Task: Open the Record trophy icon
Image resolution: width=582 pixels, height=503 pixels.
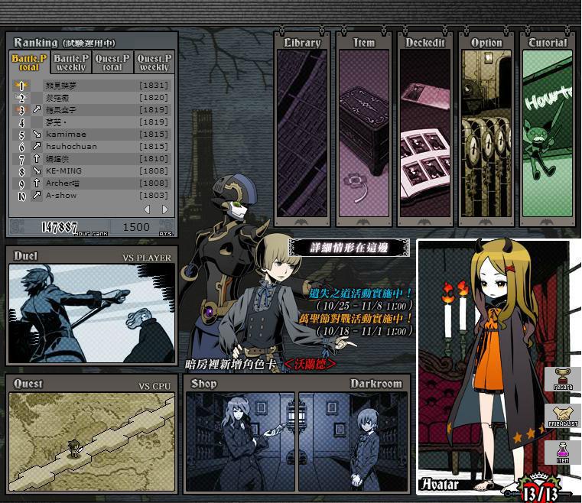Action: pos(563,378)
